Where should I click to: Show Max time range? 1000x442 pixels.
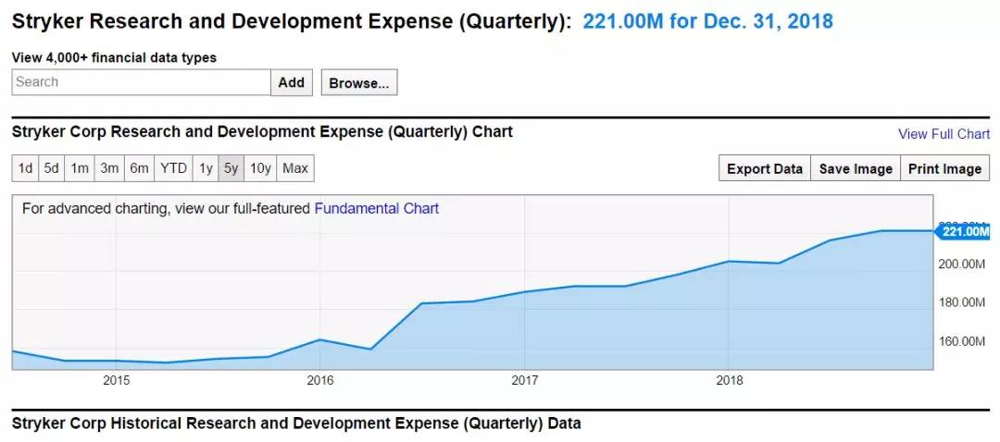point(295,168)
